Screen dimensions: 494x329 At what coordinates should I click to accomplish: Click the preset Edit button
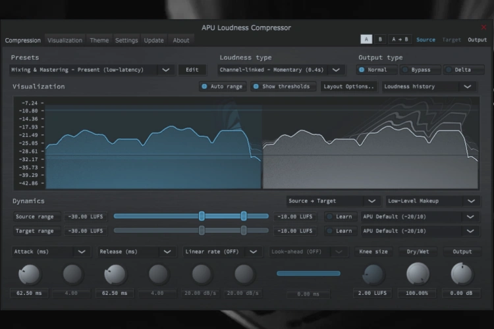192,70
